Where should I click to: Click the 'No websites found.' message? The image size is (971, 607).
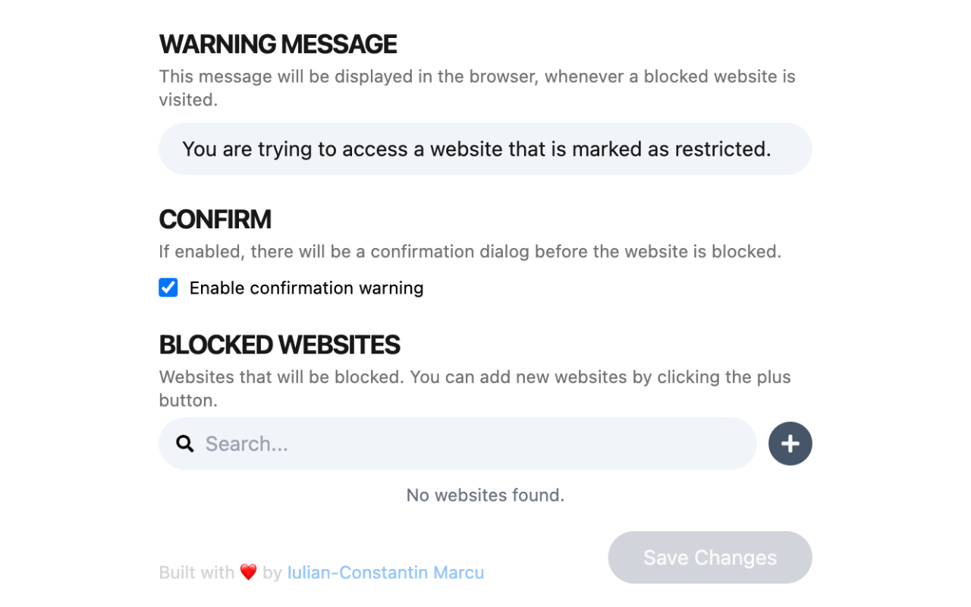(x=485, y=495)
